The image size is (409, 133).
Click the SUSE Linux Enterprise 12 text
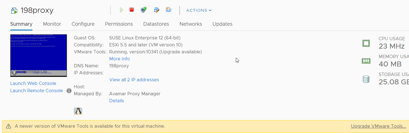(x=145, y=38)
